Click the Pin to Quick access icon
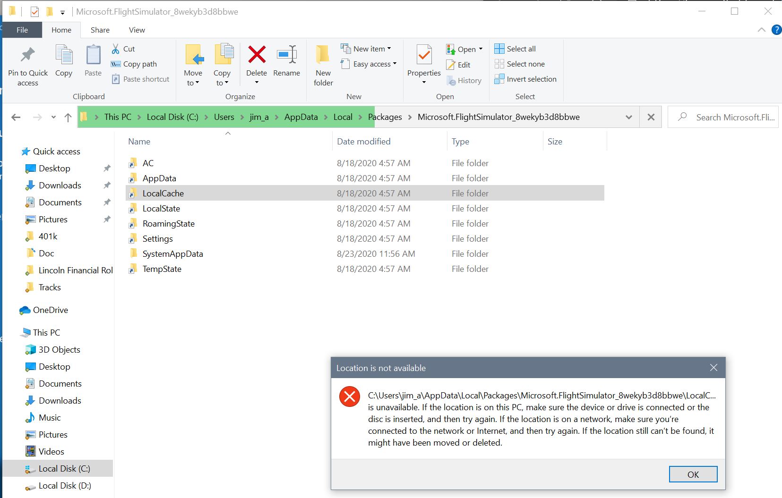Image resolution: width=782 pixels, height=498 pixels. (x=28, y=55)
